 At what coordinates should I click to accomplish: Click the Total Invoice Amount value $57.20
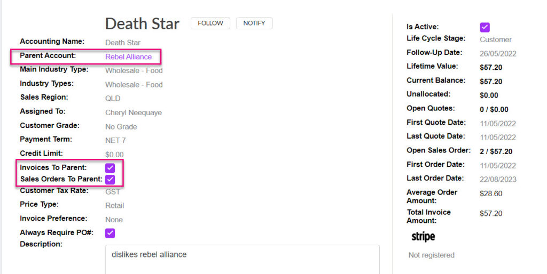click(491, 213)
